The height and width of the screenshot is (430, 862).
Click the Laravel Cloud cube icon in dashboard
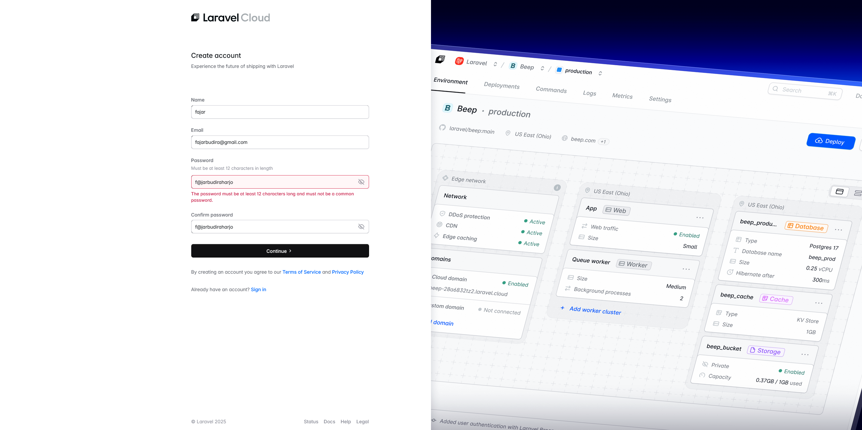point(440,60)
